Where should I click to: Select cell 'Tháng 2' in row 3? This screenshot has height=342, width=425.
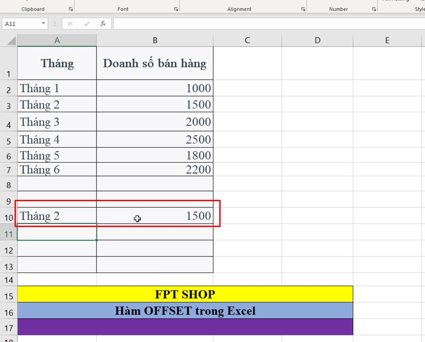pos(57,104)
